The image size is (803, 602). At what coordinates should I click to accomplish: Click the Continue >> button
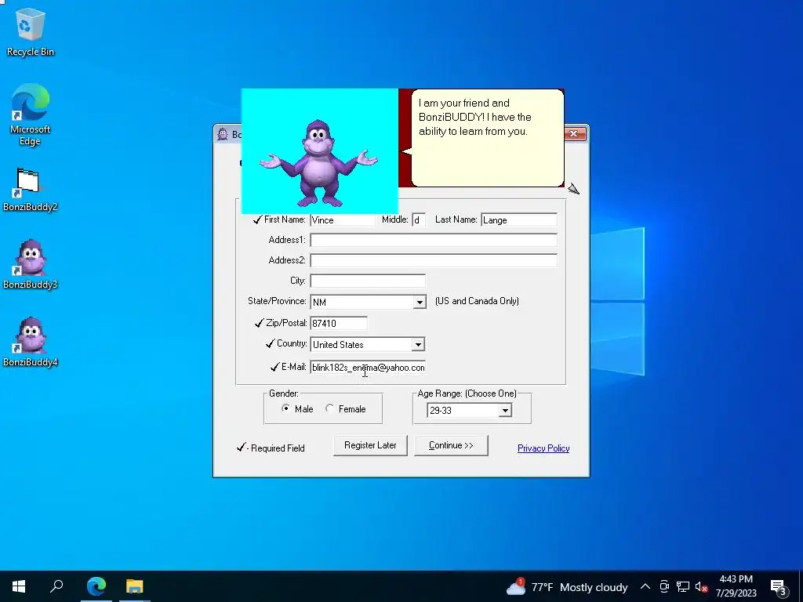[x=451, y=445]
